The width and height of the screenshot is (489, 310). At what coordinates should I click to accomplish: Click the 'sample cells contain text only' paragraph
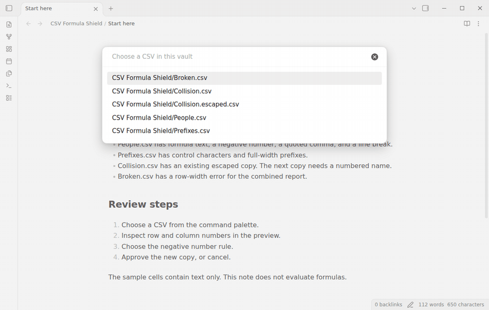click(227, 277)
